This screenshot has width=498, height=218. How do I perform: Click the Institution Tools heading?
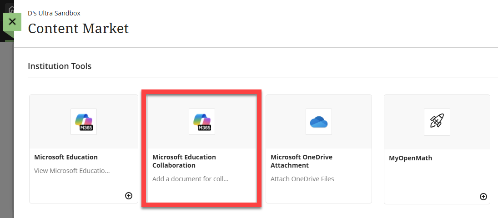coord(60,66)
